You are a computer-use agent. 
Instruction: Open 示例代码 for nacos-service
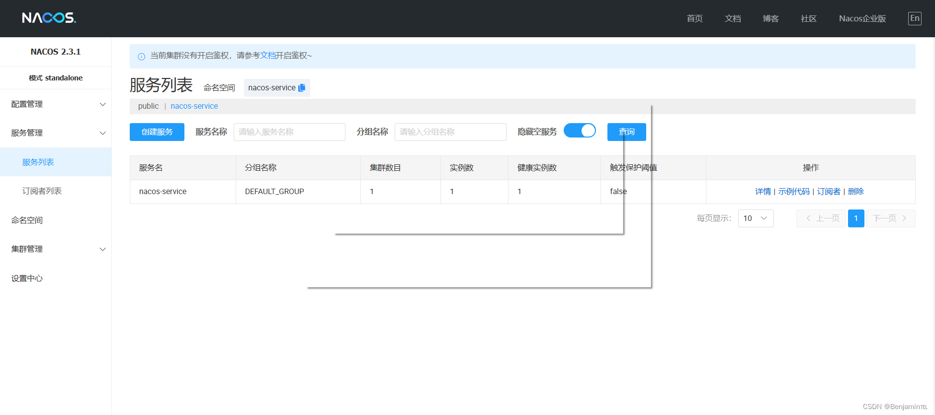(794, 192)
